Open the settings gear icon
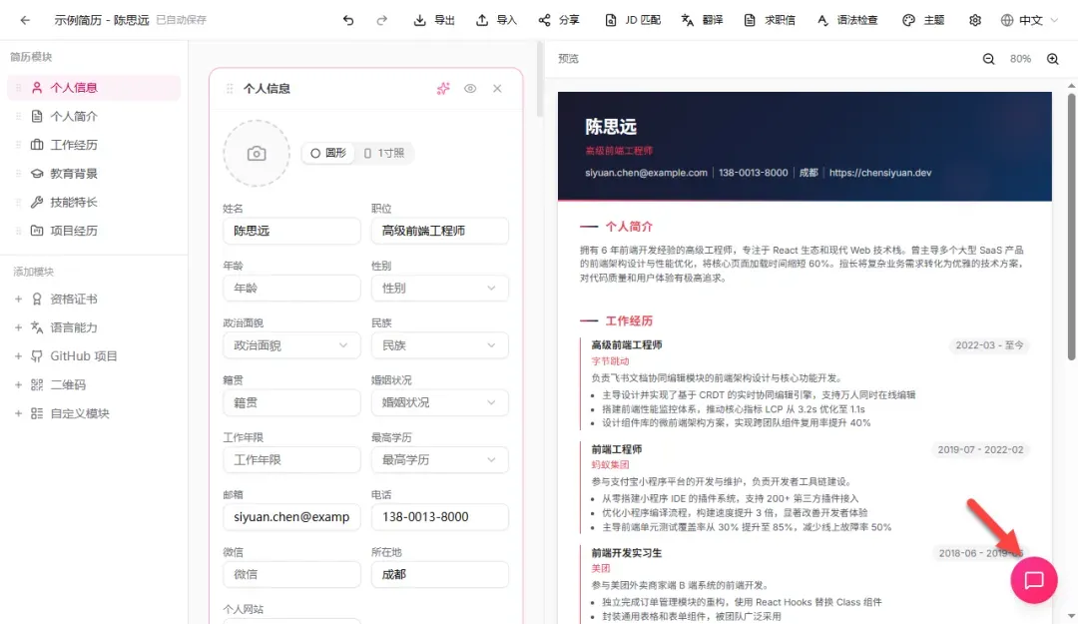Viewport: 1078px width, 624px height. (x=975, y=20)
